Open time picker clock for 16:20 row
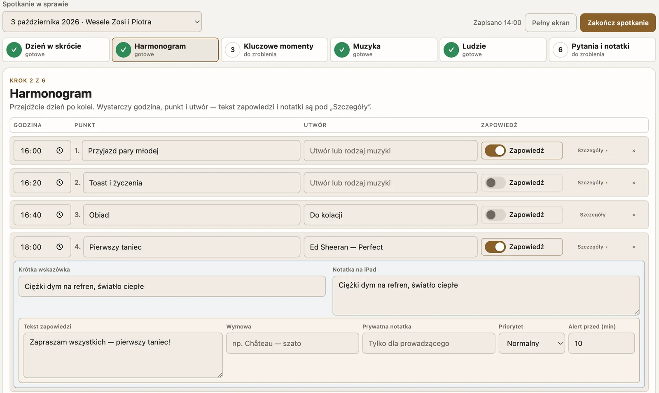The image size is (659, 393). (x=60, y=183)
